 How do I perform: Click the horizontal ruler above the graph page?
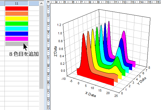[105, 2]
